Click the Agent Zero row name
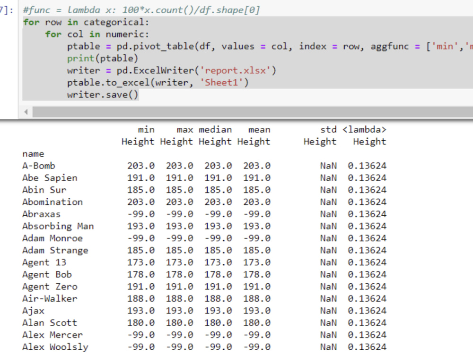Viewport: 473px width, 354px height. click(x=50, y=287)
